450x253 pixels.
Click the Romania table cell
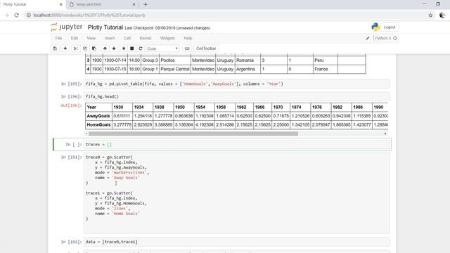click(247, 60)
